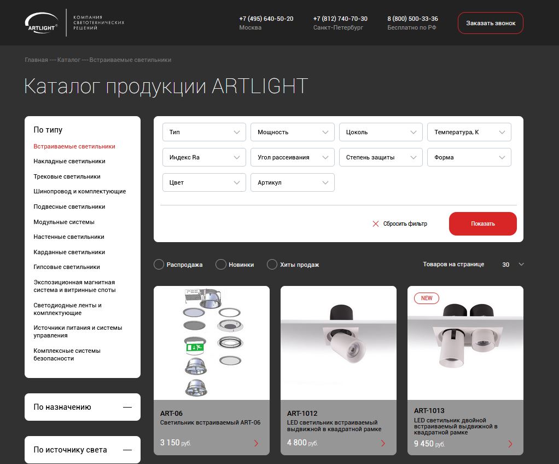Open Настенные светильники category
Viewport: 559px width, 464px height.
(69, 237)
